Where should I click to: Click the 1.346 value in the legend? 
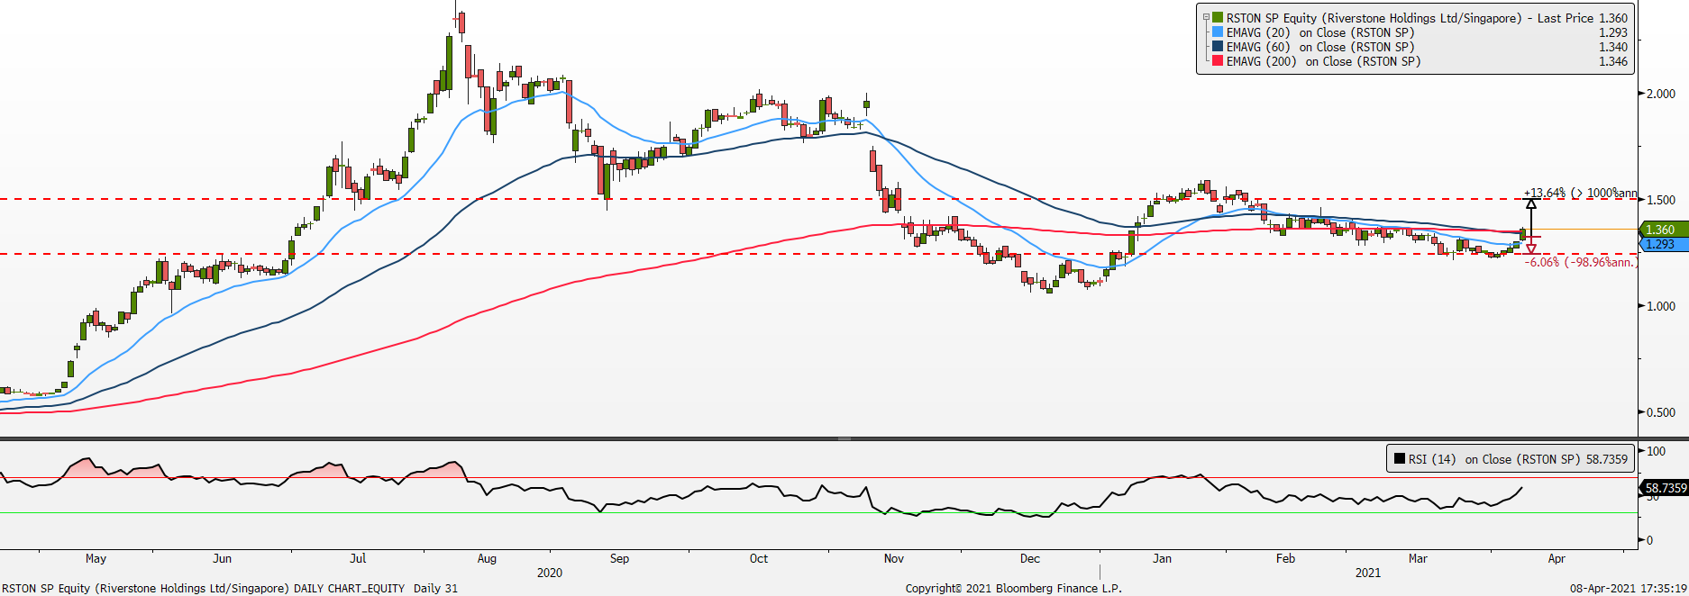tap(1613, 61)
